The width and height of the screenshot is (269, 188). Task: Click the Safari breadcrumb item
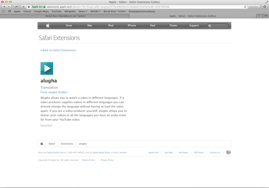[x=52, y=144]
